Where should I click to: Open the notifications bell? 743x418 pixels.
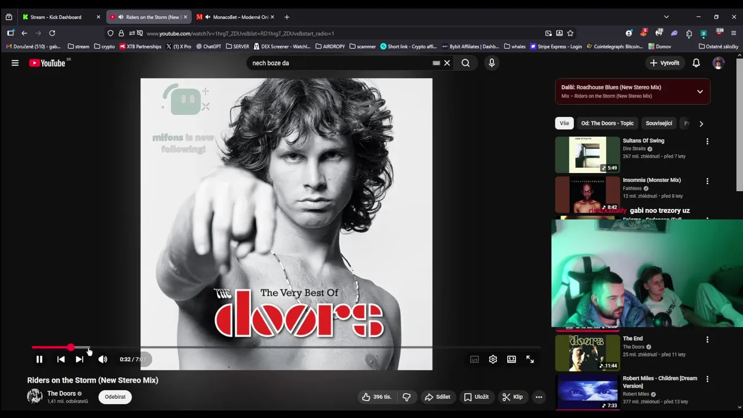click(696, 63)
